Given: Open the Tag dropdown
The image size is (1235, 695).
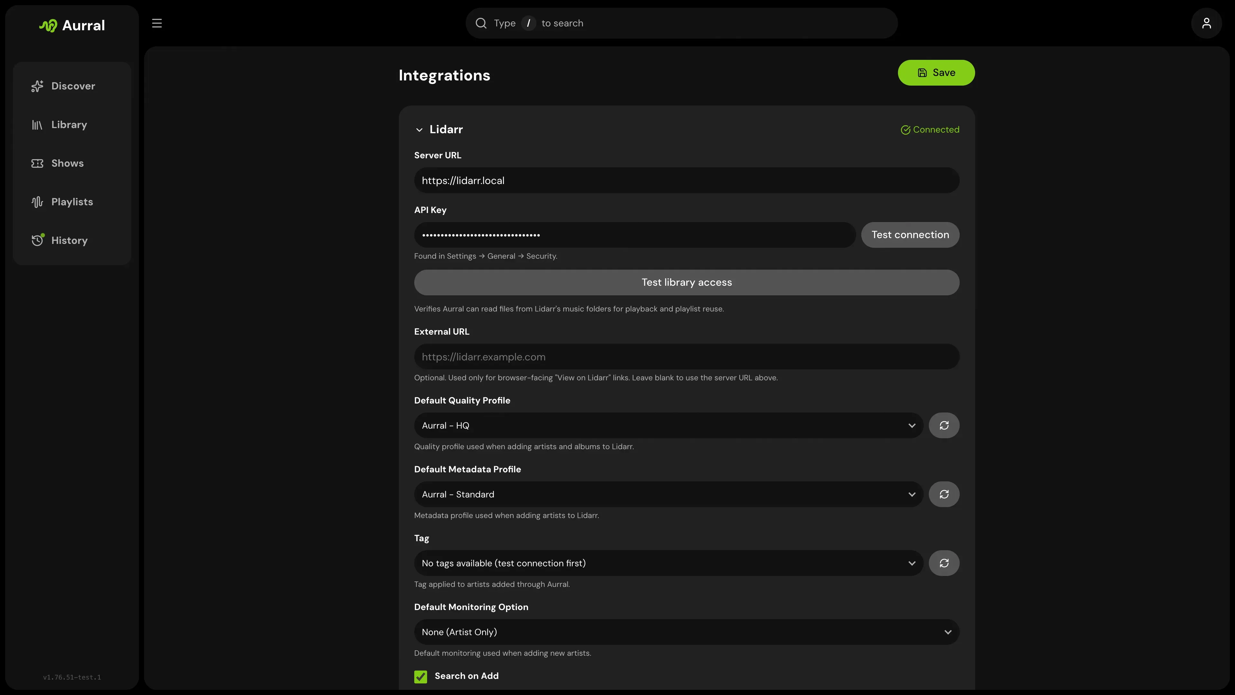Looking at the screenshot, I should pyautogui.click(x=668, y=563).
